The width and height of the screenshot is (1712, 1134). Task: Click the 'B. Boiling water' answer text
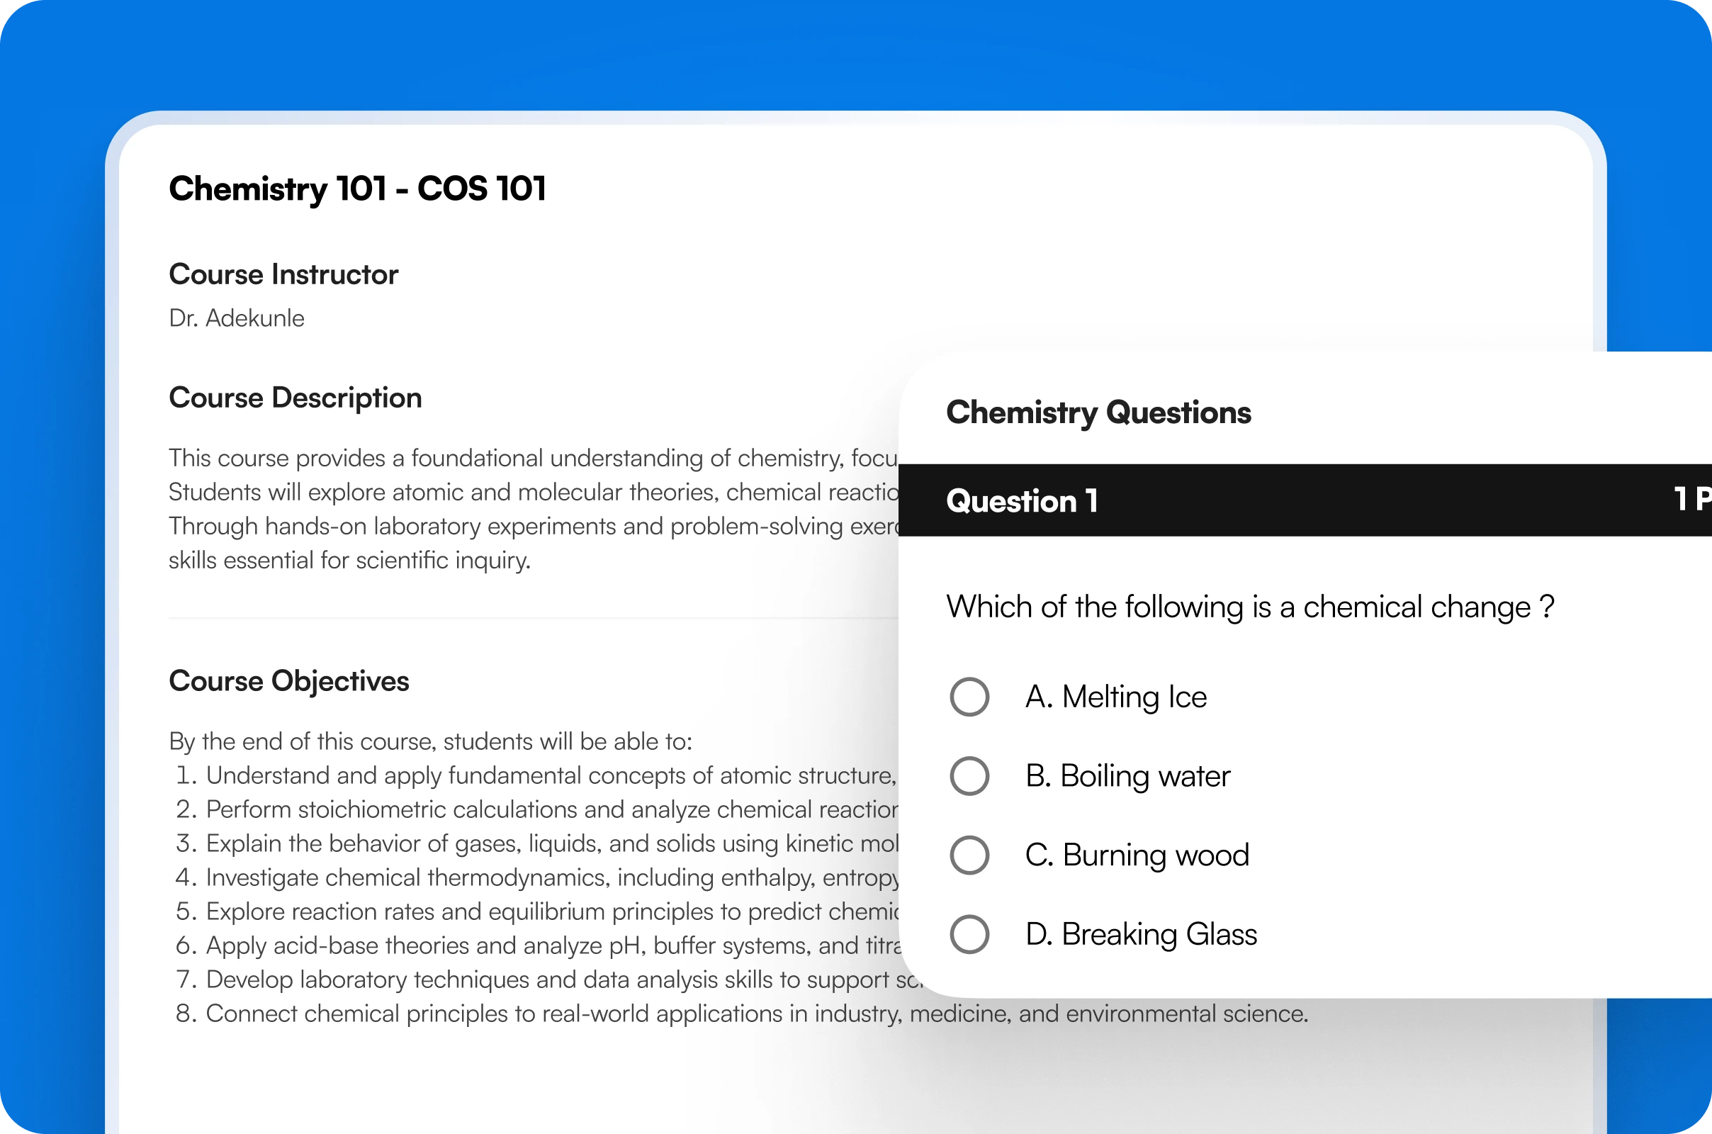coord(1127,776)
